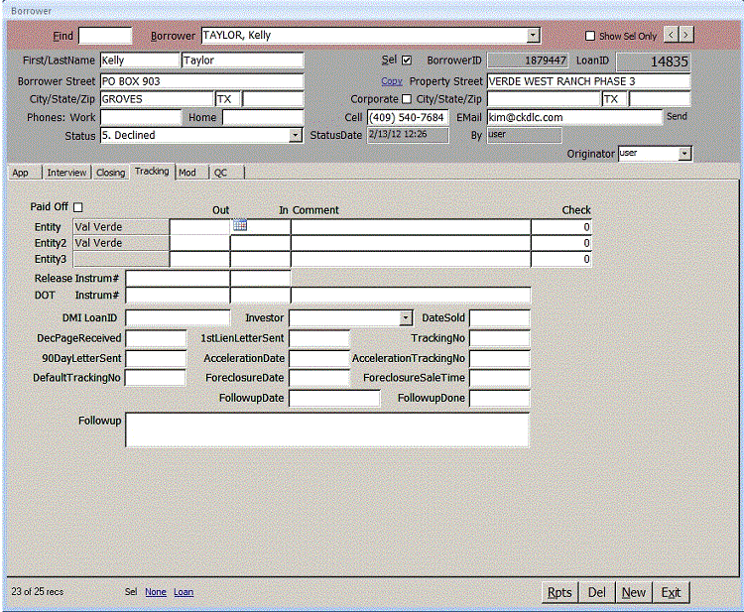Enable the Corporate checkbox
This screenshot has height=612, width=744.
[x=406, y=99]
